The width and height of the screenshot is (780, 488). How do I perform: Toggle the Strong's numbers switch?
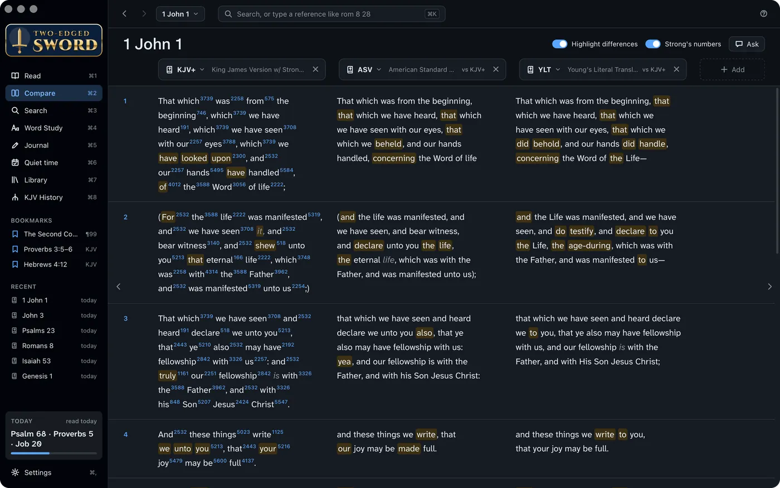click(653, 44)
